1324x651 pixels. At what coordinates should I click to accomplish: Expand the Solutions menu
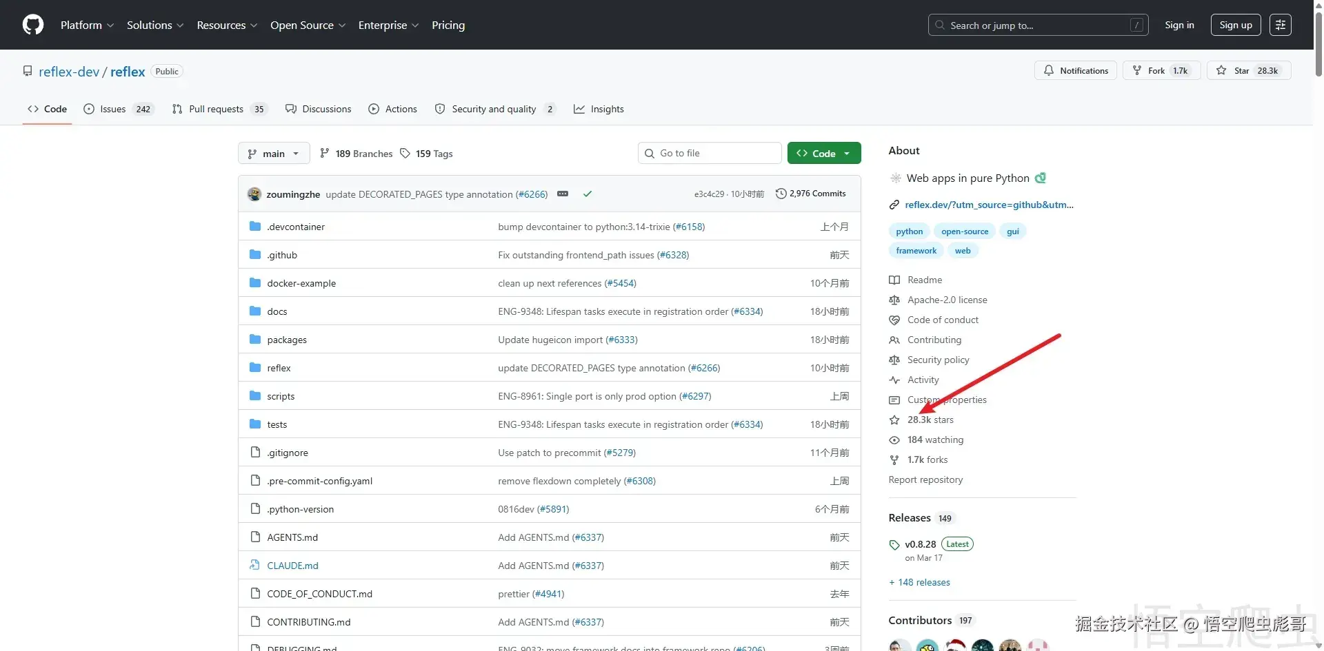pyautogui.click(x=155, y=25)
